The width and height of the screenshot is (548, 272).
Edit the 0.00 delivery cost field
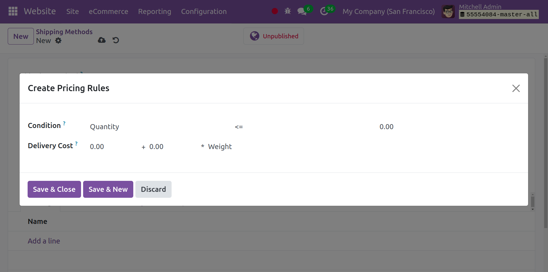[97, 146]
